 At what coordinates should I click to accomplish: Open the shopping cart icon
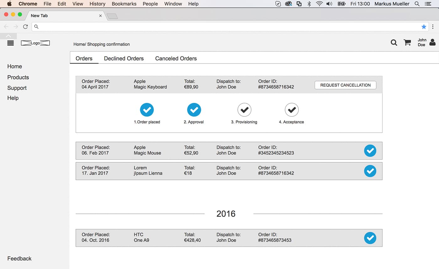click(407, 42)
